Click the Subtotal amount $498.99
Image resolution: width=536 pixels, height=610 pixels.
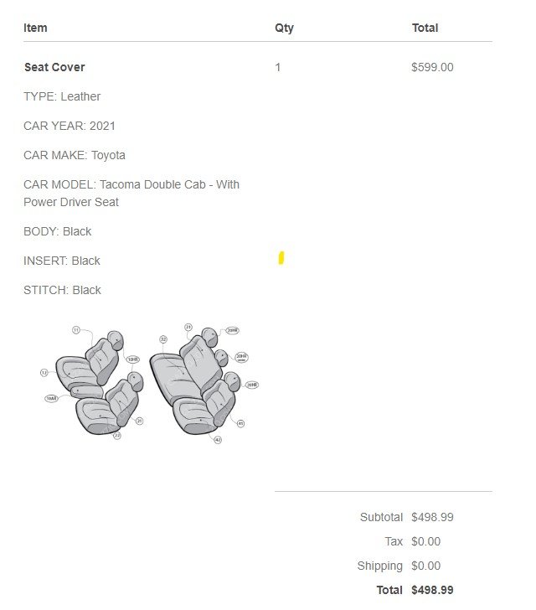pos(432,517)
